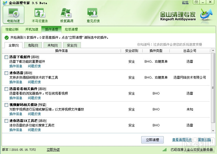This screenshot has height=154, width=217.
Task: Check the 迅雷下载组件 checkbox
Action: [6, 57]
